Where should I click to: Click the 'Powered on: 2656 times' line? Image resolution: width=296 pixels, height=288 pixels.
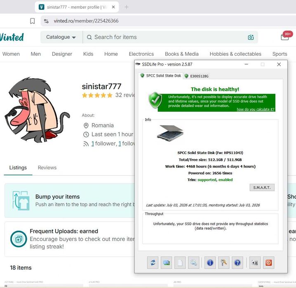(210, 173)
